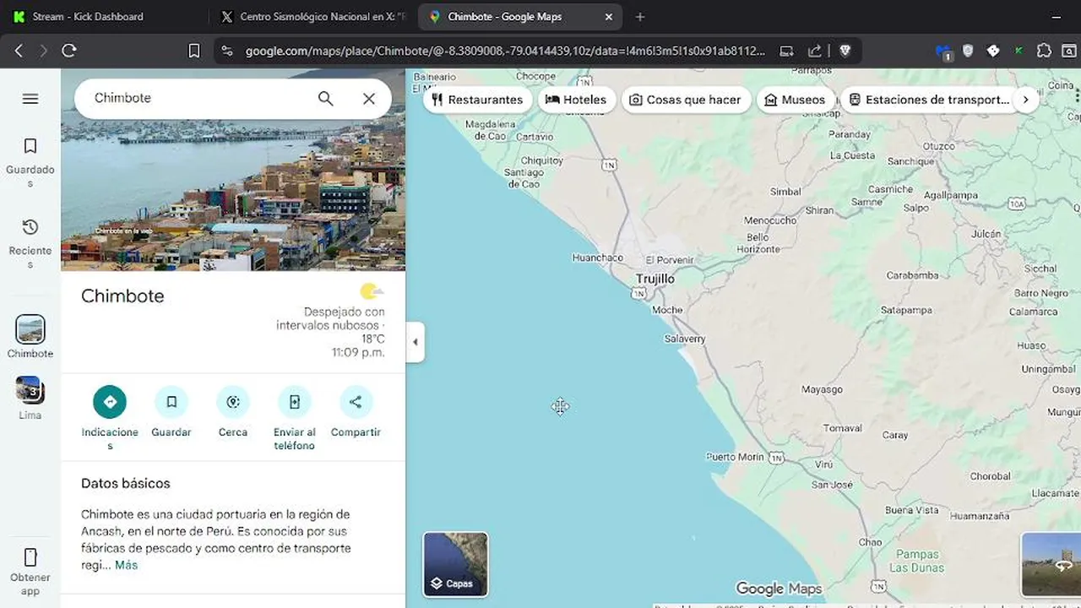View site information icon in address bar

(x=227, y=51)
